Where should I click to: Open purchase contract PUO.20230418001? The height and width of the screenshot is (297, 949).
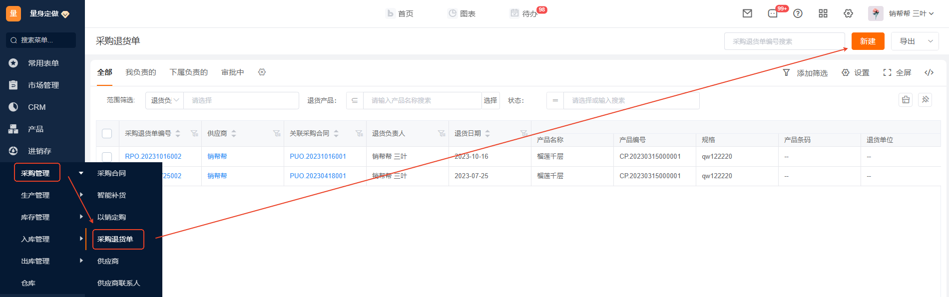318,176
